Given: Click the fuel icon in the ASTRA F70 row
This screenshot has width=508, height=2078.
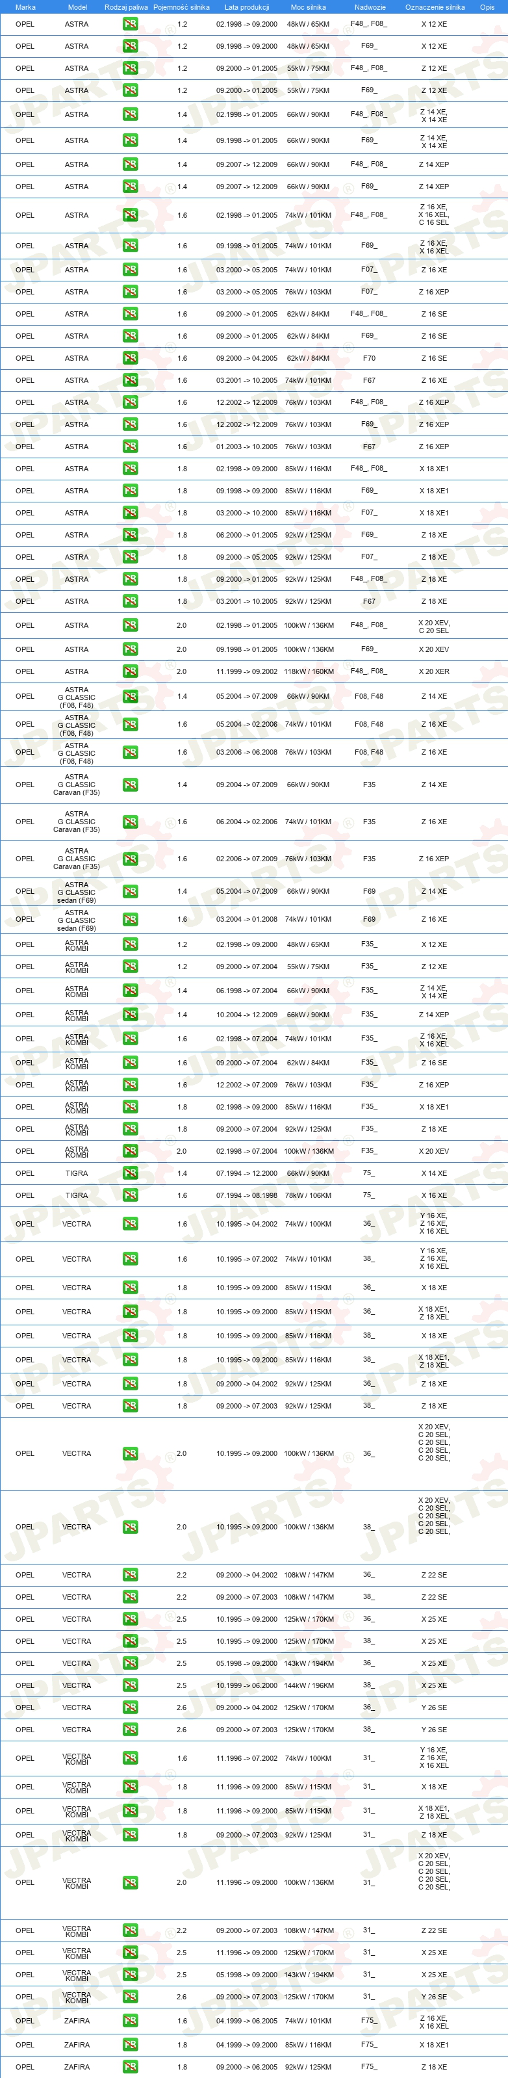Looking at the screenshot, I should click(x=130, y=358).
